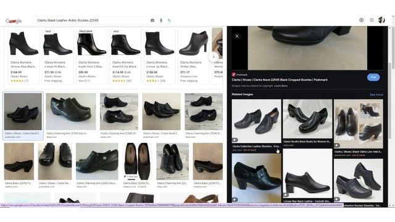Open See more related images
395x222 pixels.
point(376,94)
